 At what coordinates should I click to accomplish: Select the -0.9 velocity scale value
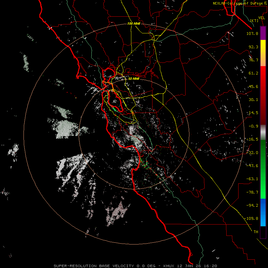point(253,126)
